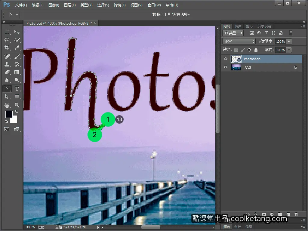Reset default foreground and background colors
This screenshot has width=308, height=231.
(6, 122)
